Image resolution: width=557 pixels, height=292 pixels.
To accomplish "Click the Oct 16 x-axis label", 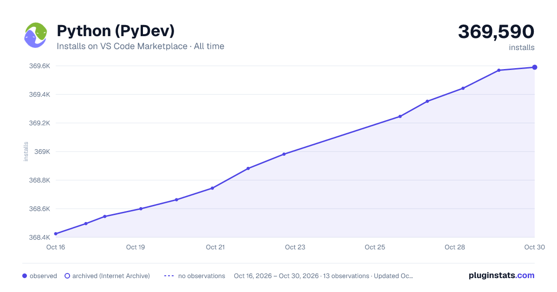I will [56, 247].
